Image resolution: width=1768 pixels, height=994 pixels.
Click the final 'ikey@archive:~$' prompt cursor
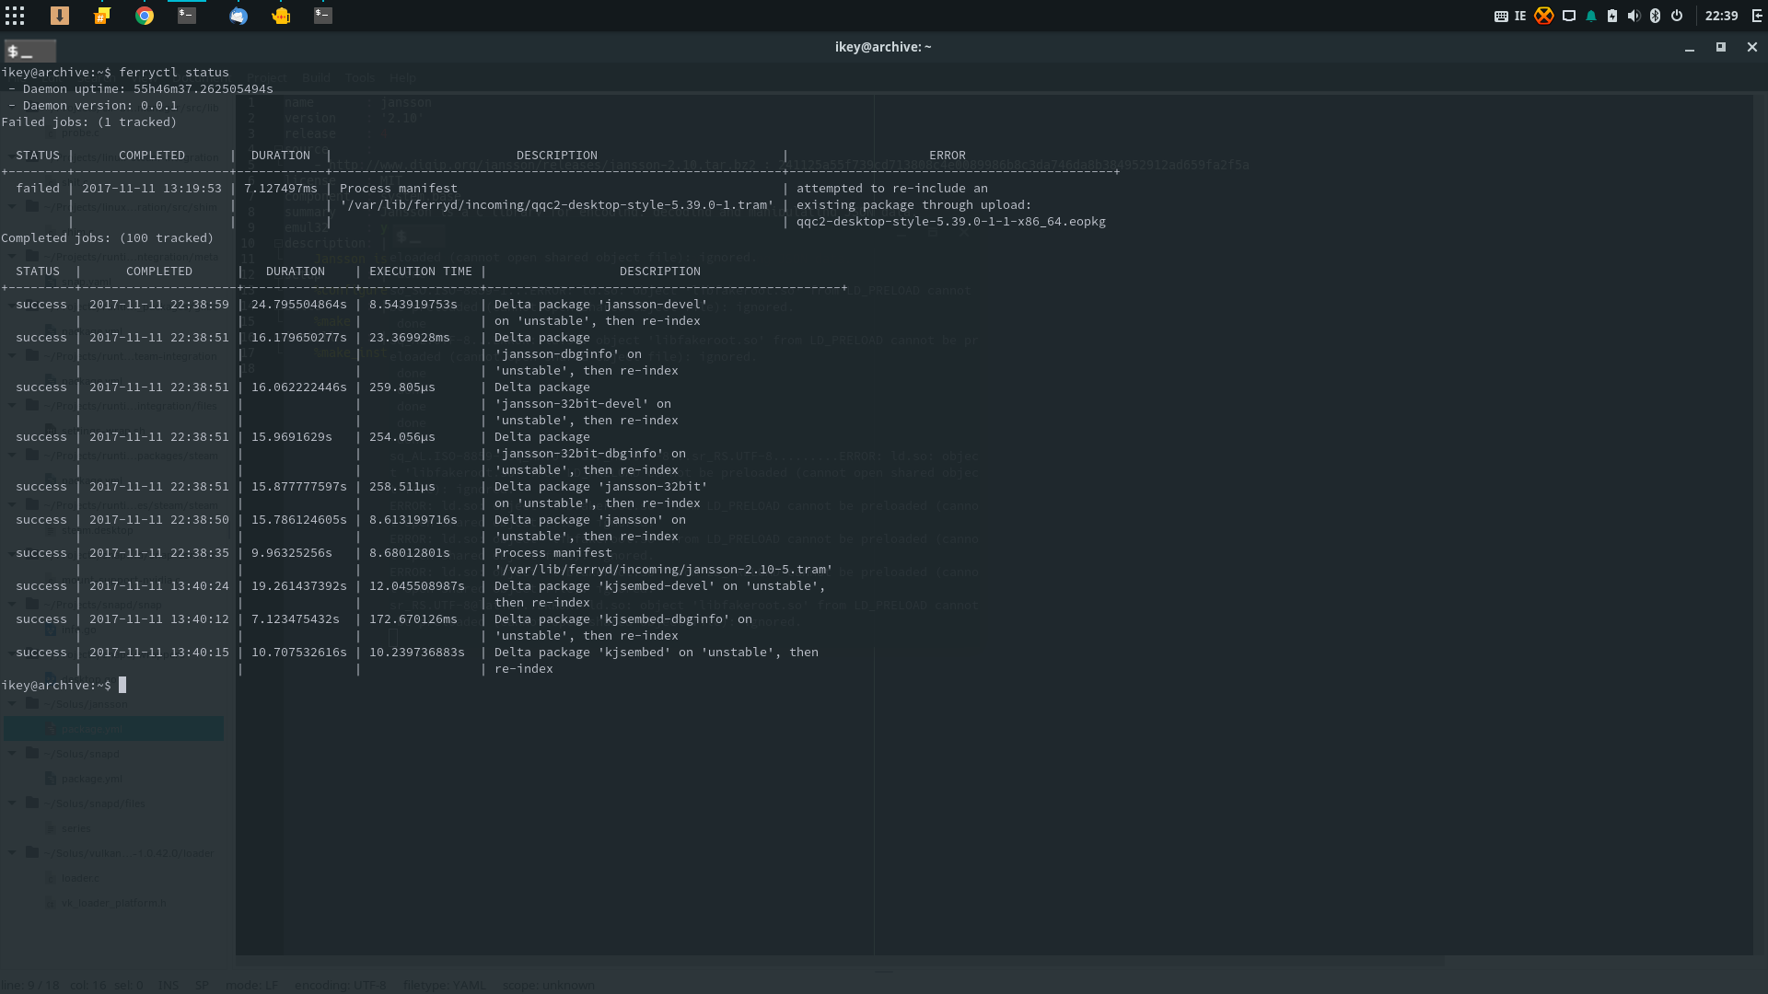coord(122,685)
